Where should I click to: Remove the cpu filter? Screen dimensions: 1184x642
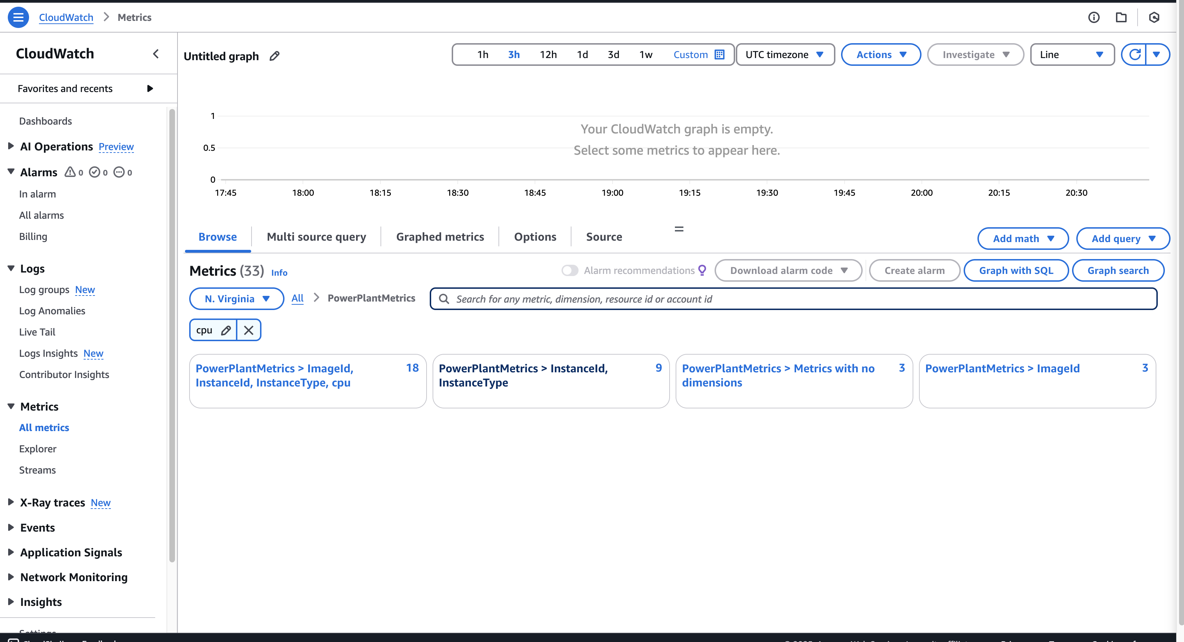point(249,330)
